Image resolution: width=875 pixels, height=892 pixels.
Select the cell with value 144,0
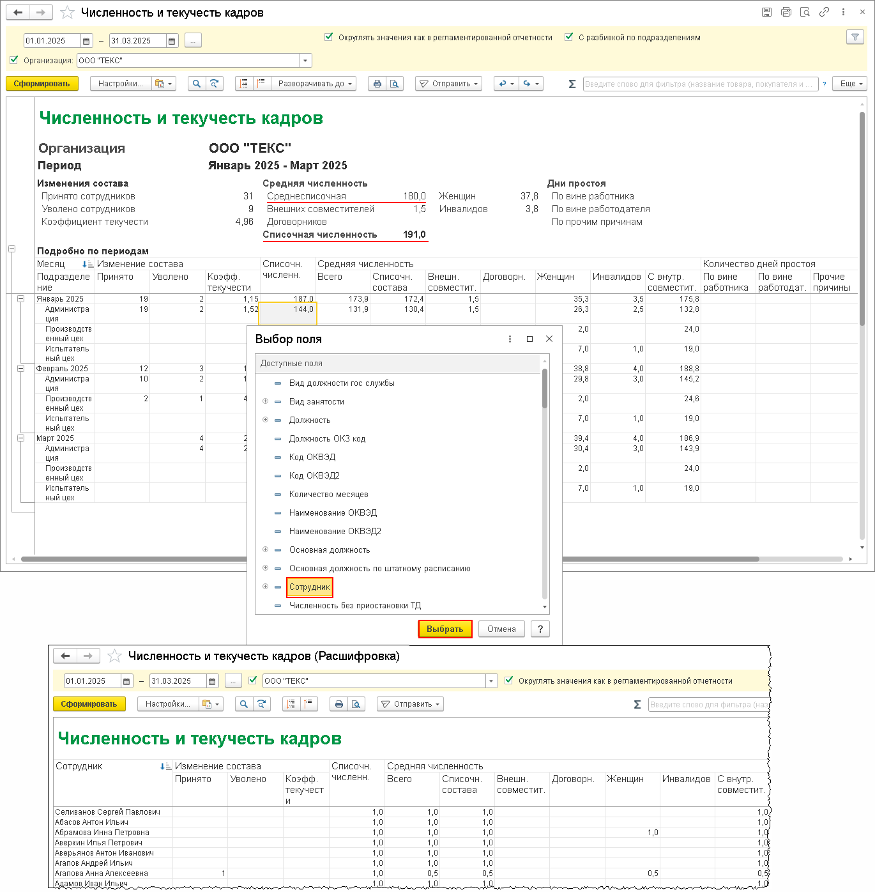[287, 314]
